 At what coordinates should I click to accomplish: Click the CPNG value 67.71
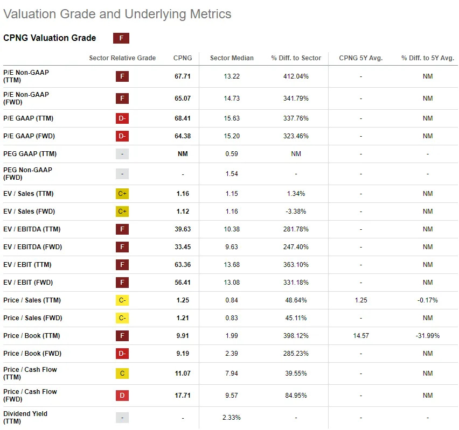183,76
